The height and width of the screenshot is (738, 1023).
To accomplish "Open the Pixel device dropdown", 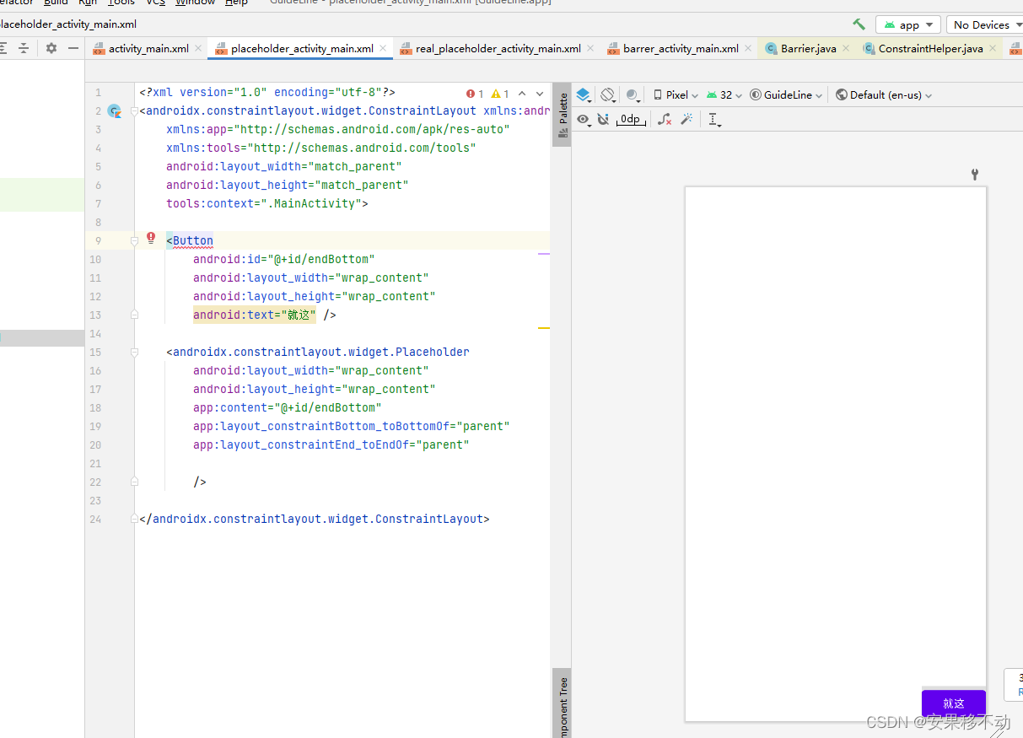I will 675,94.
